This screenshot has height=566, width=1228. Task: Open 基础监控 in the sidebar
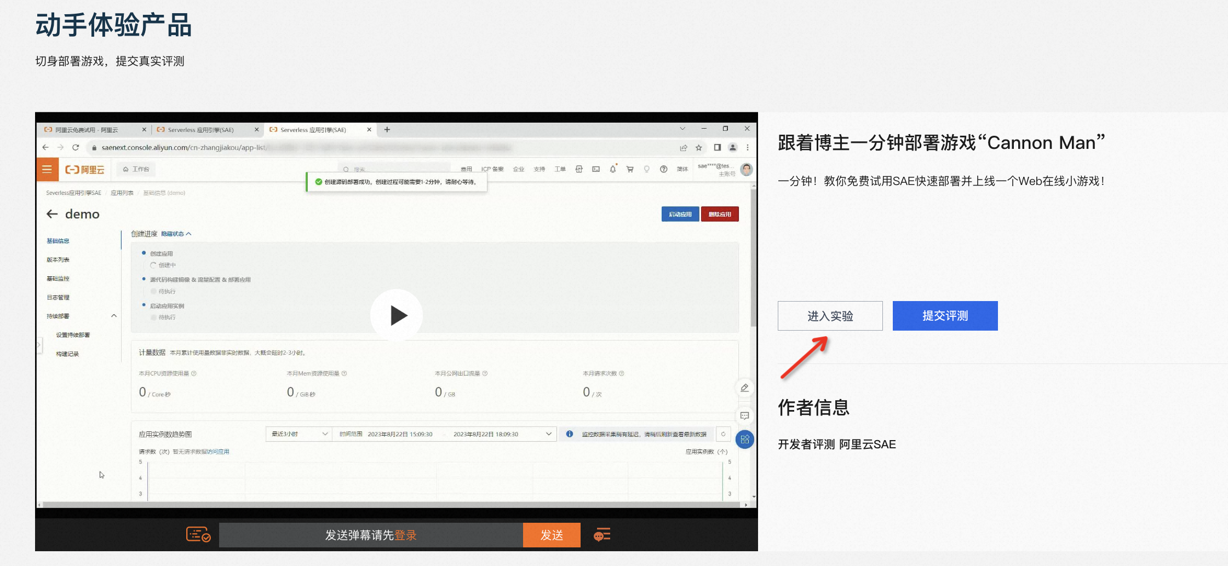click(x=58, y=279)
